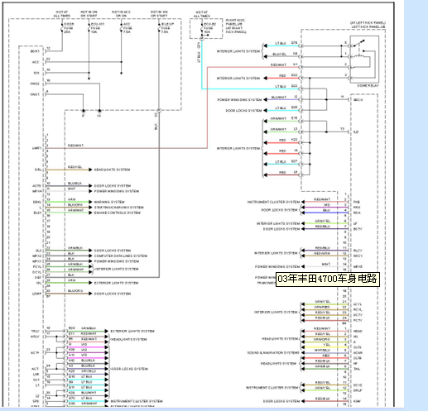
Task: Click the GND2 terminal label
Action: pos(35,84)
